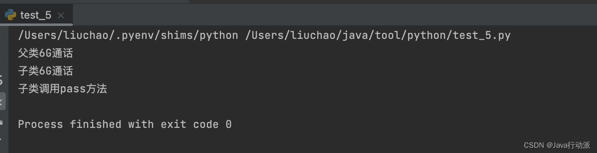Click the 子类调用pass方法 output line
Viewport: 597px width, 153px height.
click(62, 89)
